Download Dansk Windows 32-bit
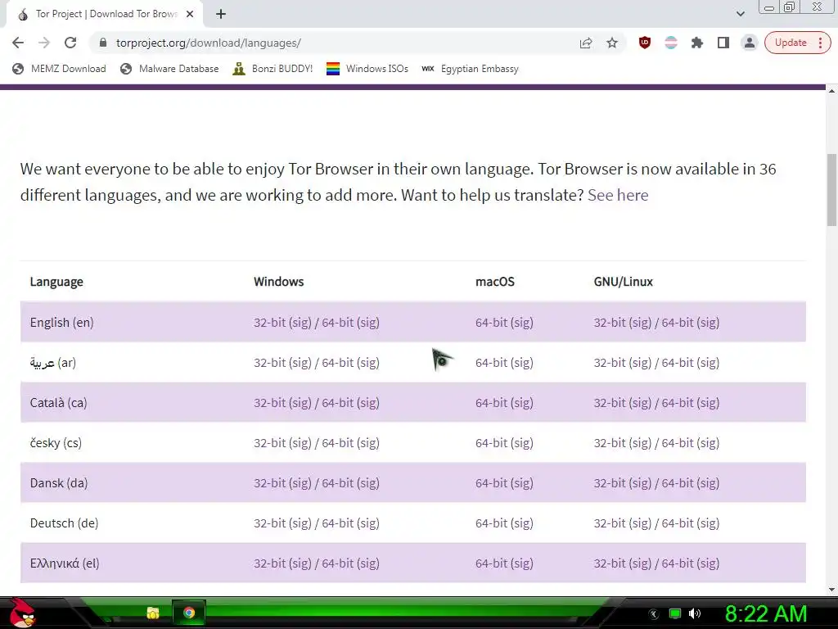 270,483
